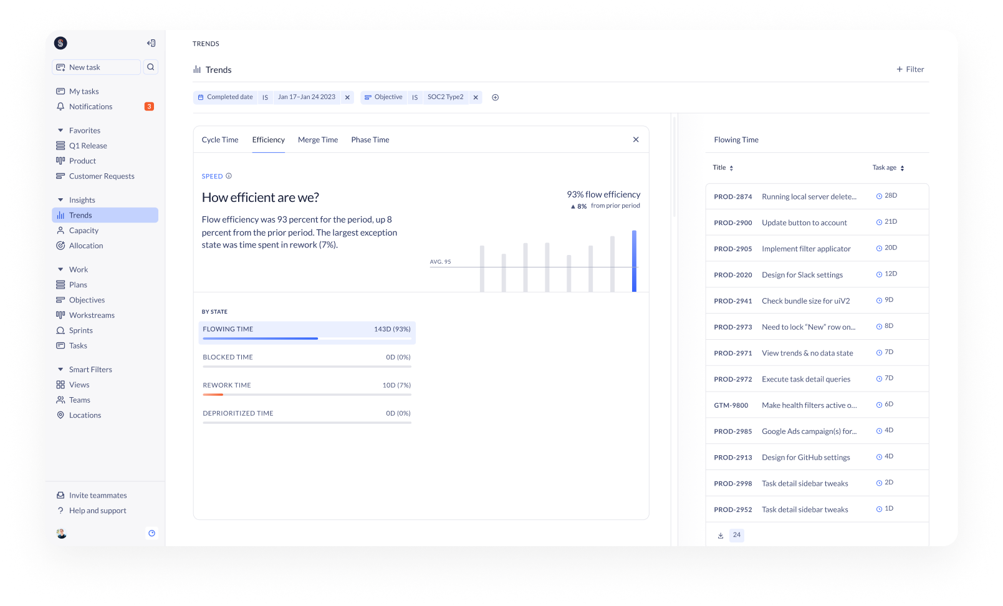Select the DEPRIORITIZED TIME row
Screen dimensions: 1003x606
307,417
